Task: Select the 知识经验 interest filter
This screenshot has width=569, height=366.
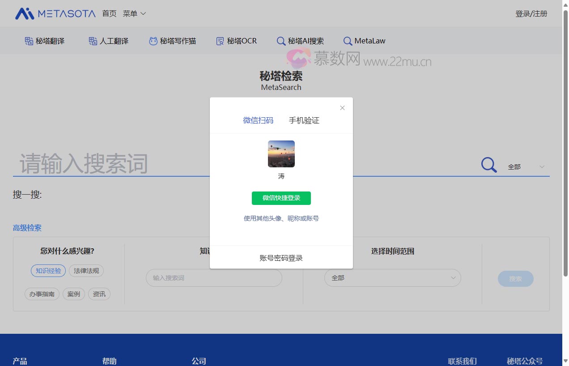Action: [48, 271]
